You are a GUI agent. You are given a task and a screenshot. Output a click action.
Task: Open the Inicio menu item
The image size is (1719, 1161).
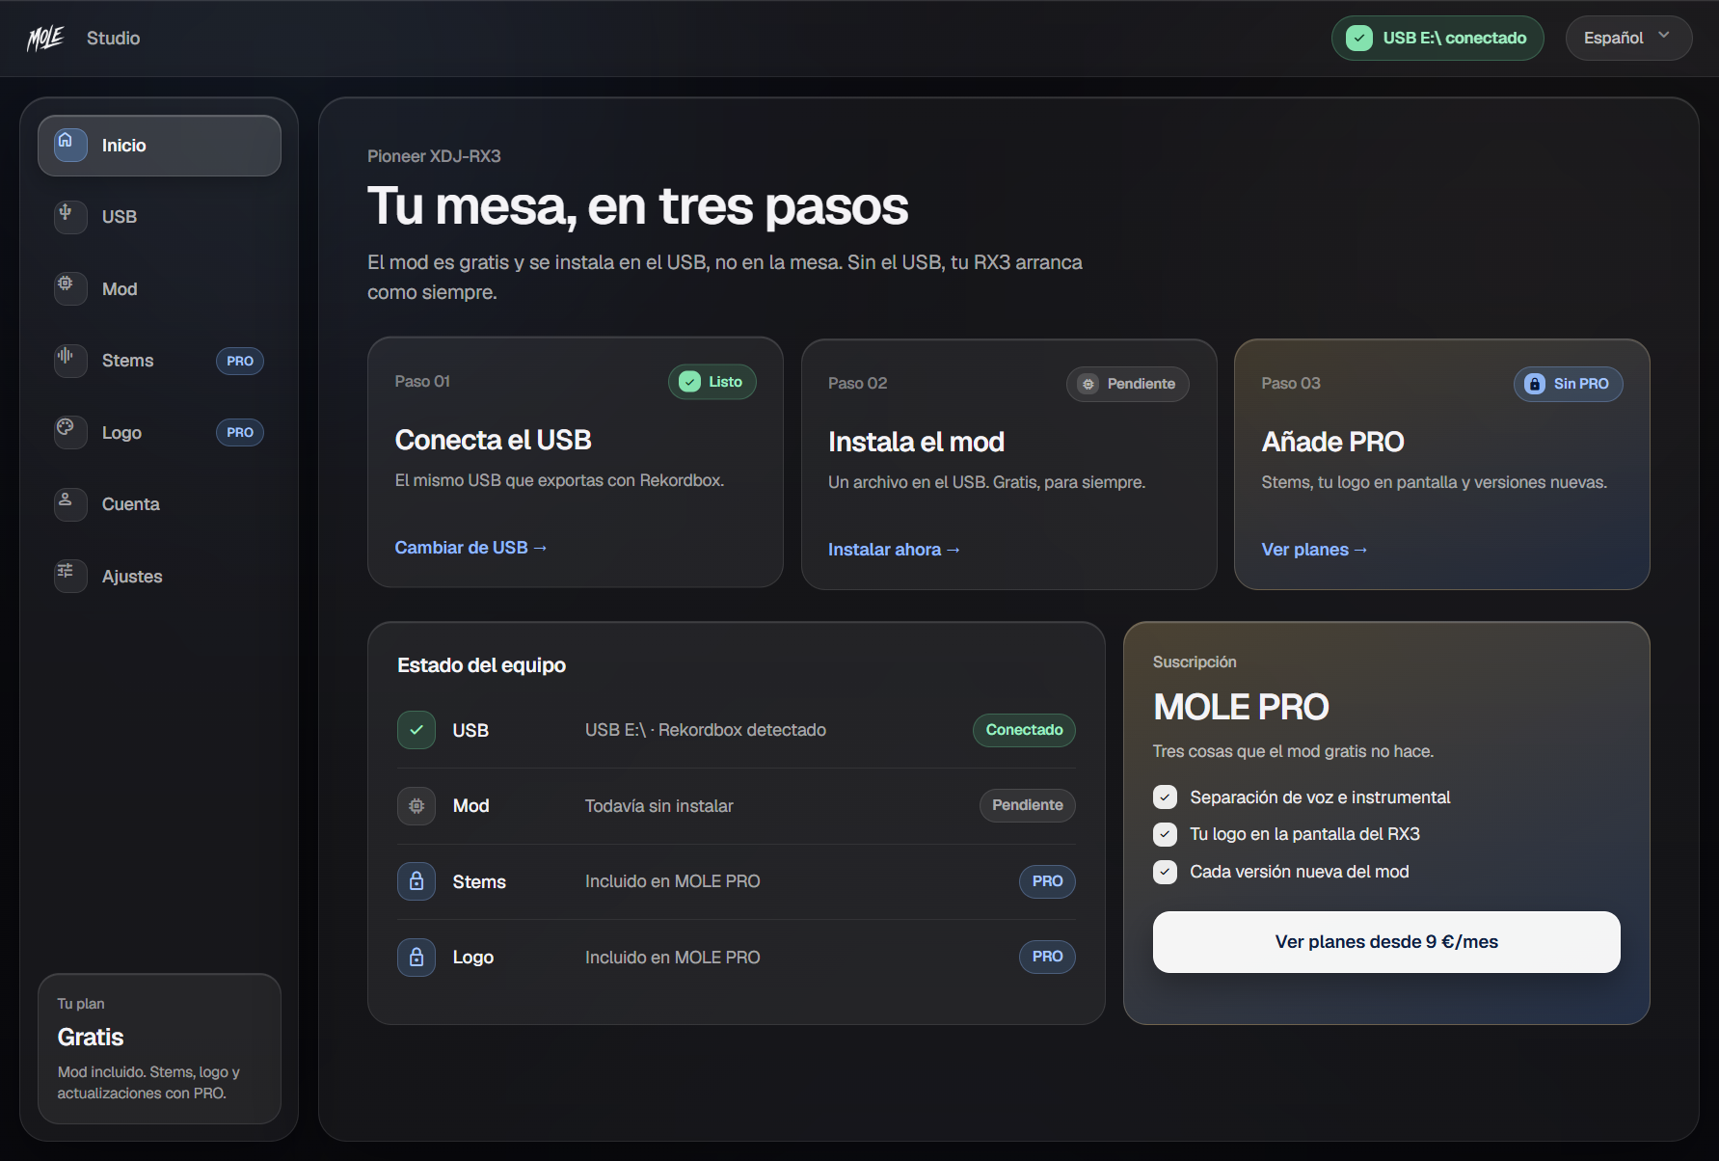159,146
